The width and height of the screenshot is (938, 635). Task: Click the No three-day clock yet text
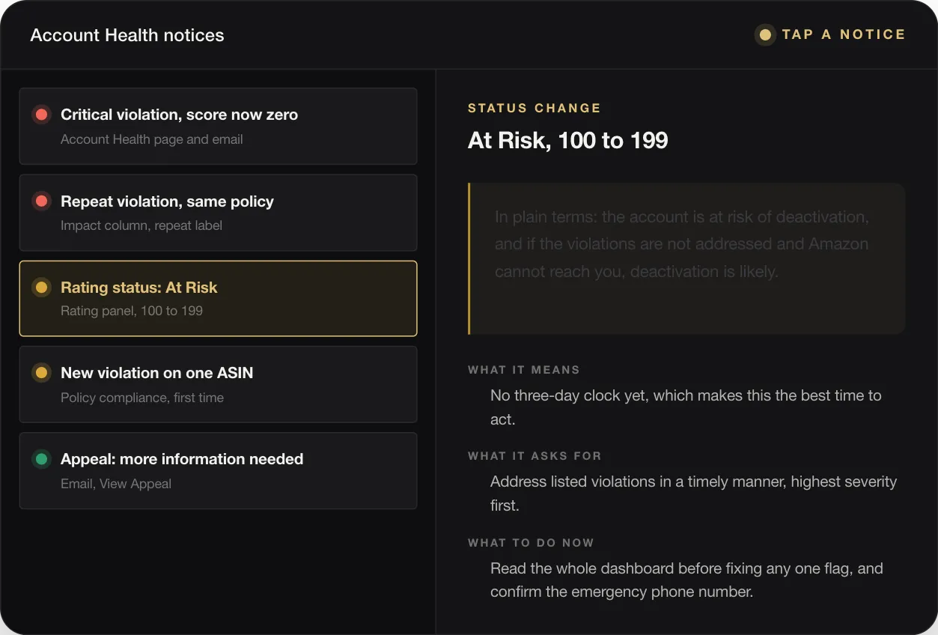[x=686, y=407]
